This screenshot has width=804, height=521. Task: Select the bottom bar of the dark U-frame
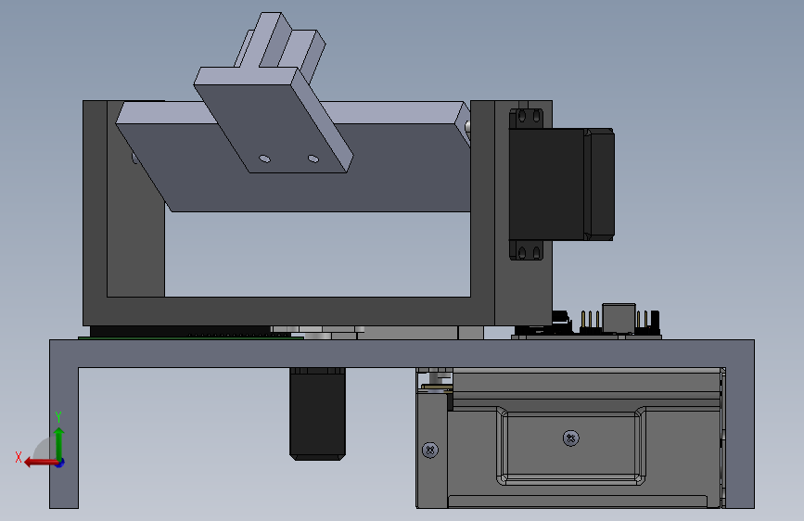[288, 311]
